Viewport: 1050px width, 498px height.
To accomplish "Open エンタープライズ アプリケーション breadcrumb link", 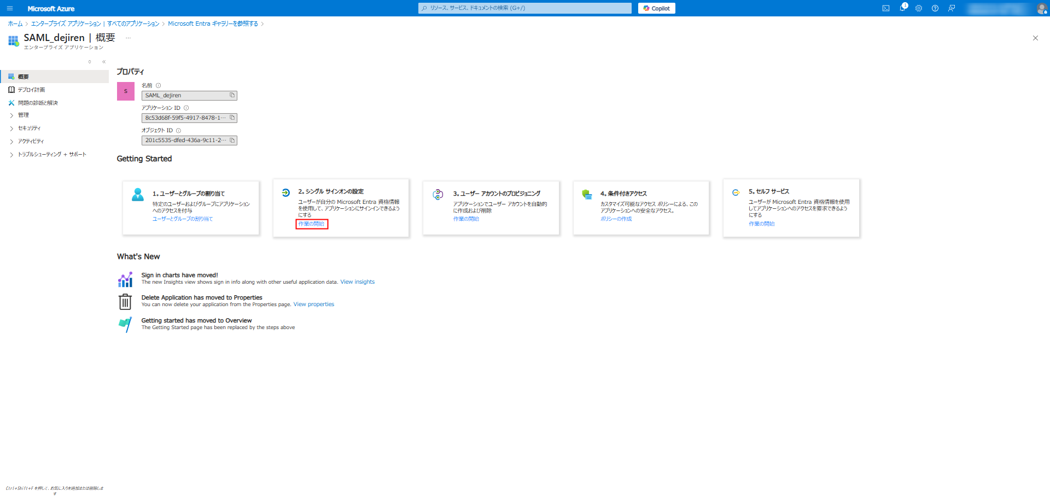I will (95, 24).
